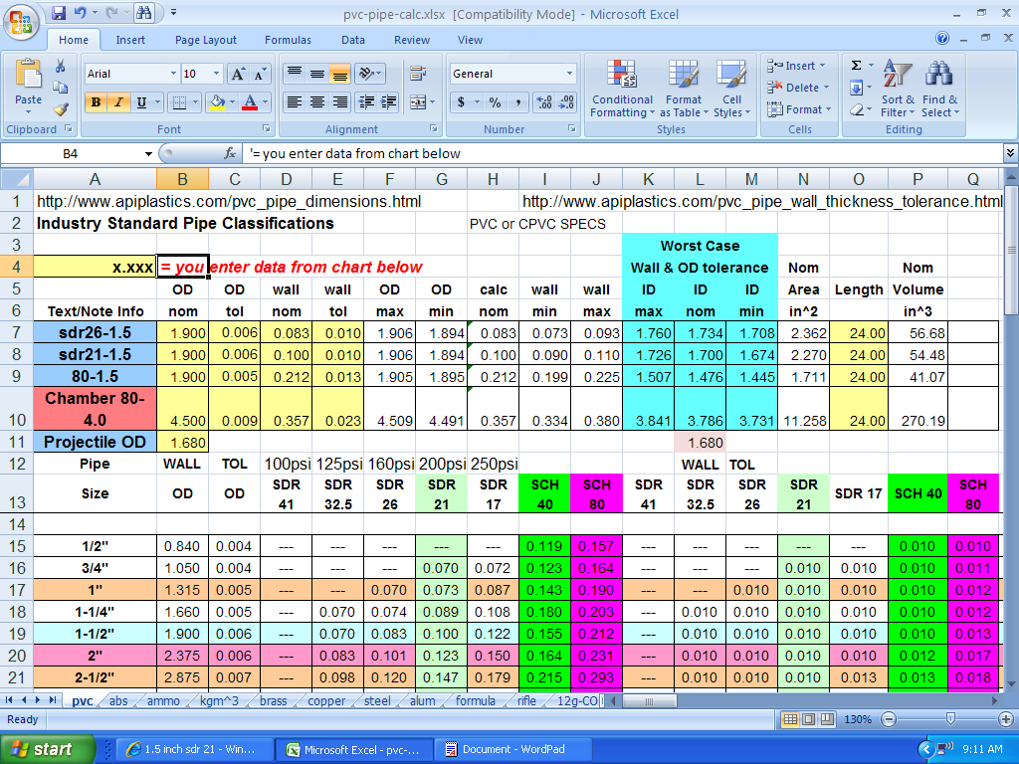Switch to the Formulas ribbon tab
Image resolution: width=1019 pixels, height=764 pixels.
[288, 40]
